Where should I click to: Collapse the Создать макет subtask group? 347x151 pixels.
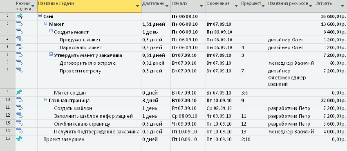(x=51, y=32)
